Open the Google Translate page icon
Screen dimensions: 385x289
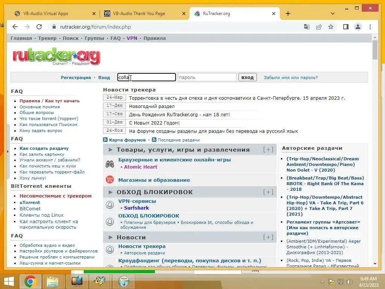coord(307,27)
